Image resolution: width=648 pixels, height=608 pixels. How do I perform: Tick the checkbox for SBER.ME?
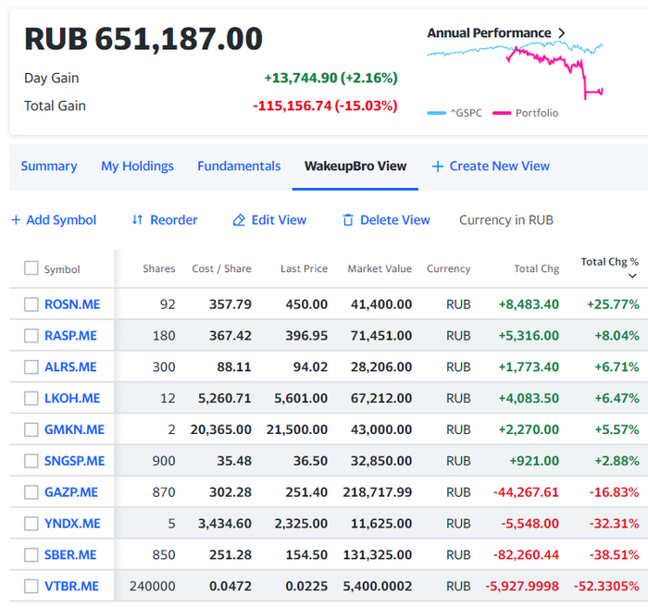31,555
